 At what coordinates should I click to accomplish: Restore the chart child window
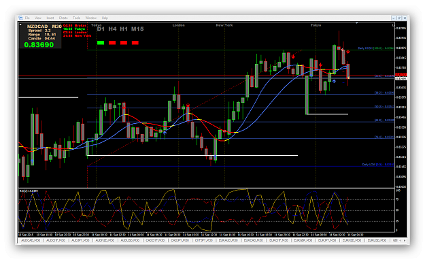click(399, 18)
